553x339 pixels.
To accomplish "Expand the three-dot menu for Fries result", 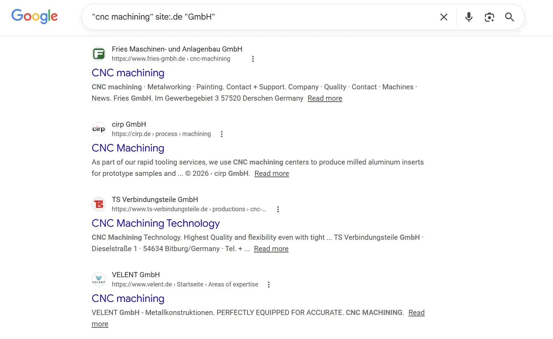I will tap(253, 59).
